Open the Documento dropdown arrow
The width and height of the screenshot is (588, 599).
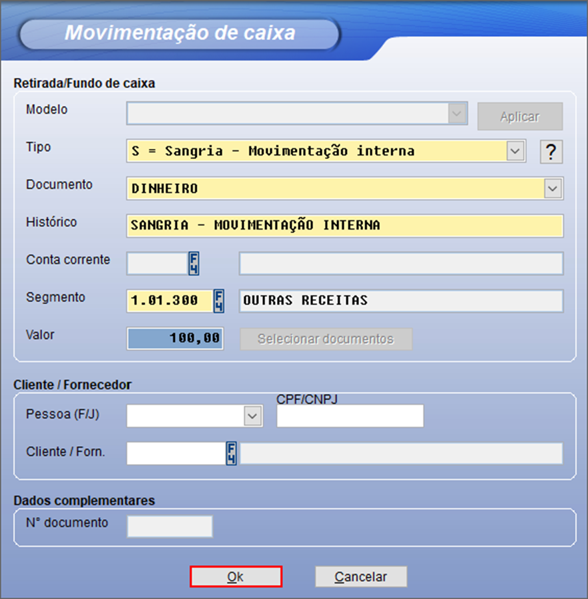click(553, 189)
